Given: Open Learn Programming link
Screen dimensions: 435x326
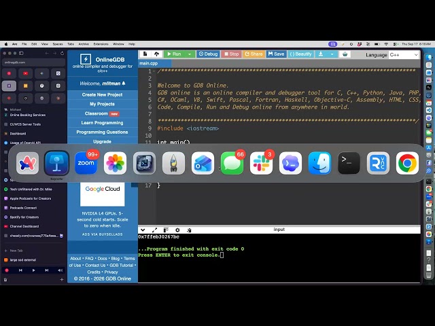Looking at the screenshot, I should 103,123.
